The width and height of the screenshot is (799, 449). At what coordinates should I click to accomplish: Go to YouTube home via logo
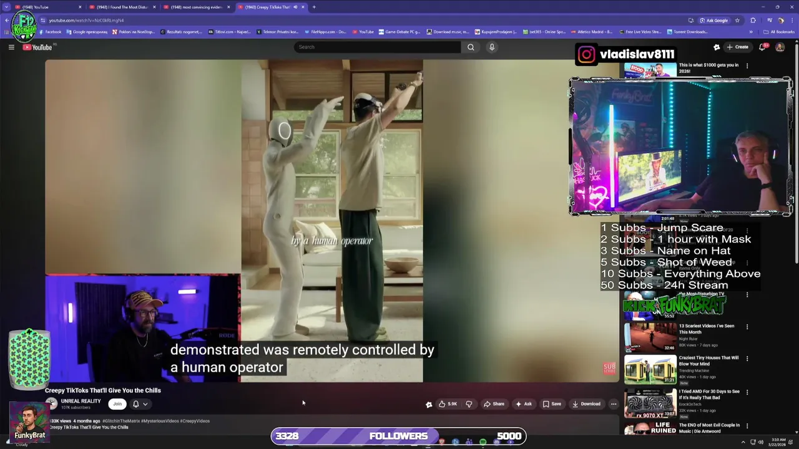(x=38, y=47)
